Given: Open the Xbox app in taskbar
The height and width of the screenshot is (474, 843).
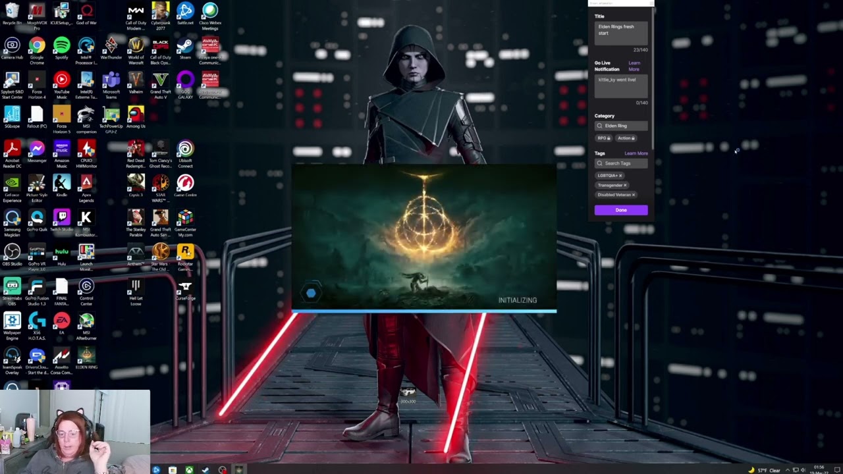Looking at the screenshot, I should pos(189,470).
